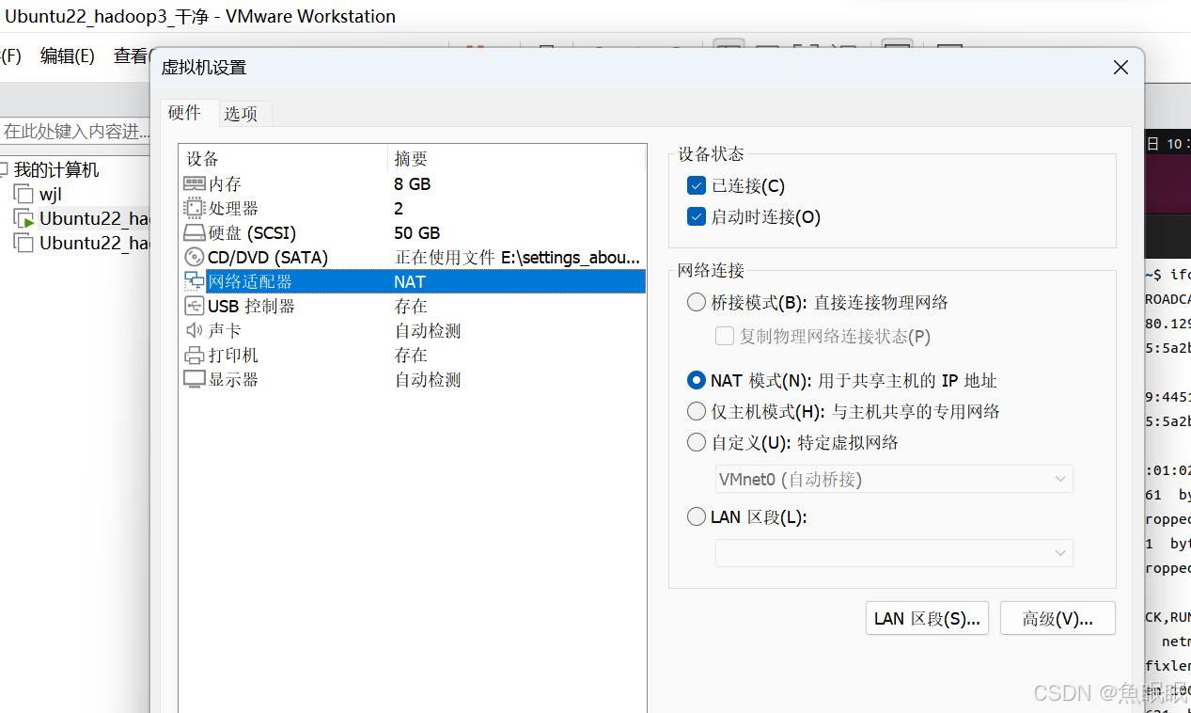Click 自动检测 summary in 显示器 row
The height and width of the screenshot is (713, 1191).
coord(428,380)
